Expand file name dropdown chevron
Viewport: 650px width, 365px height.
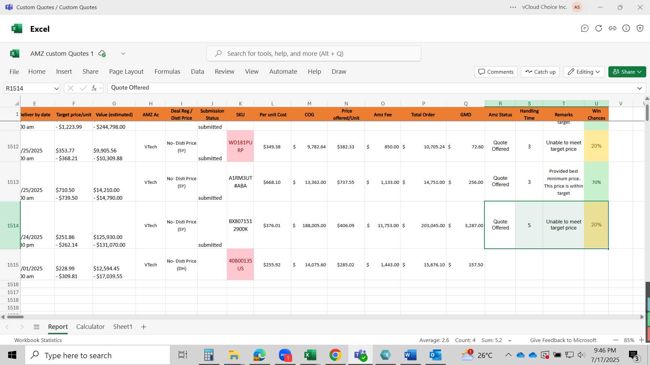point(123,53)
